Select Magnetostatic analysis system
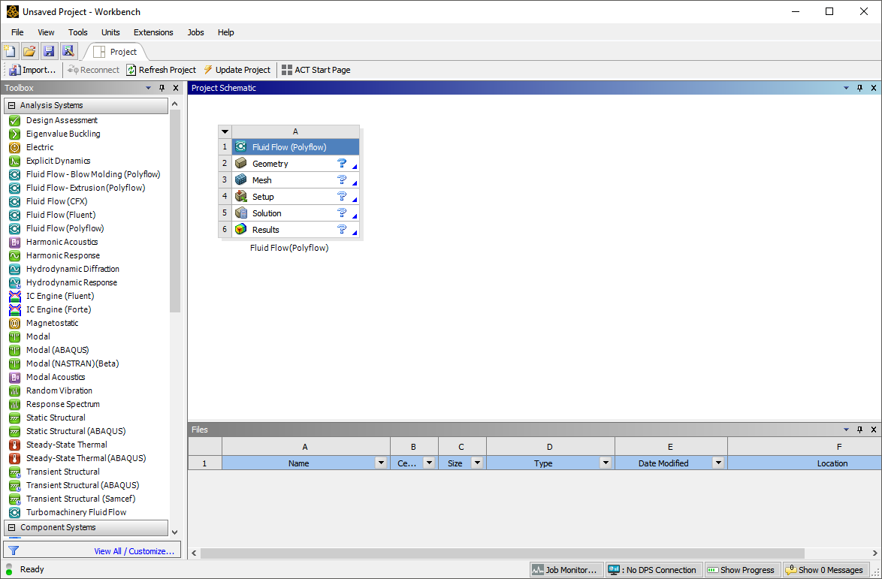This screenshot has height=579, width=882. [53, 323]
